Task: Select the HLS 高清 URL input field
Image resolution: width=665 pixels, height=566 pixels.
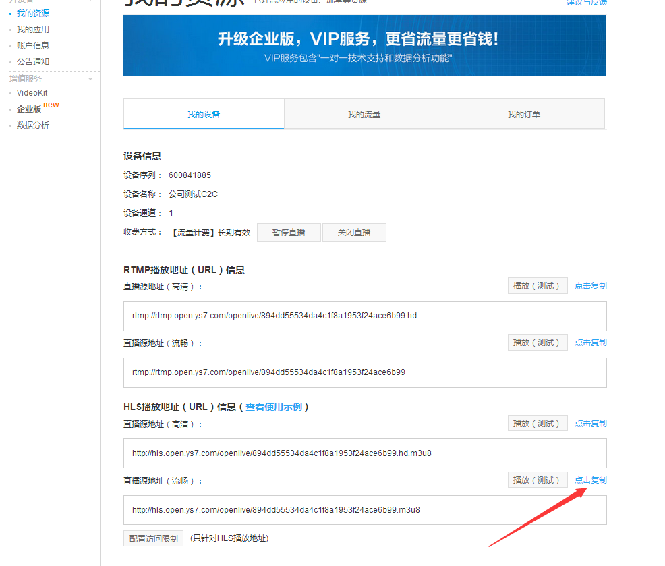Action: (x=364, y=453)
